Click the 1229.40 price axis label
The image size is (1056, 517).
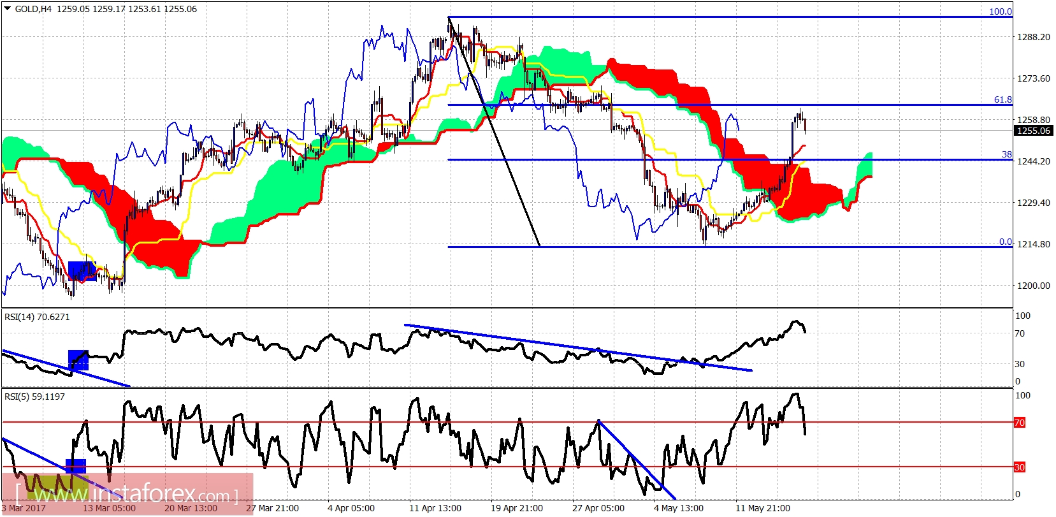(x=1033, y=203)
